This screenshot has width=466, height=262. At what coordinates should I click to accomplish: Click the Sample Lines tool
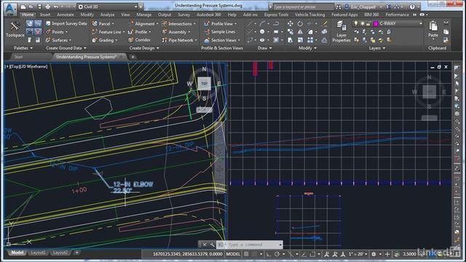[x=220, y=32]
